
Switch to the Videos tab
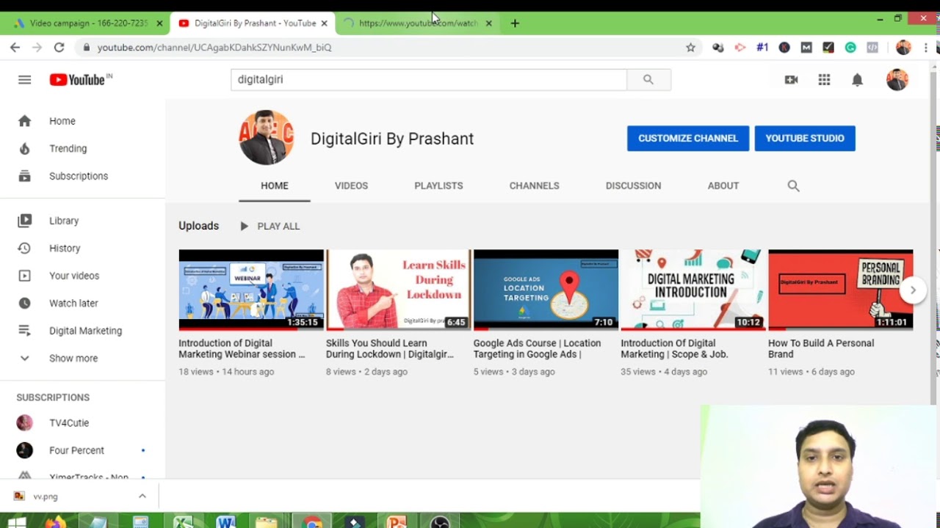[351, 186]
